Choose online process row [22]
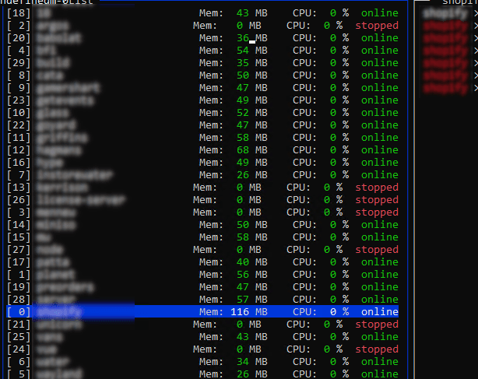The image size is (478, 379). pyautogui.click(x=202, y=125)
